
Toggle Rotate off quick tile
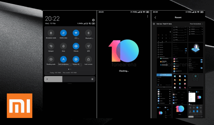coord(76,59)
